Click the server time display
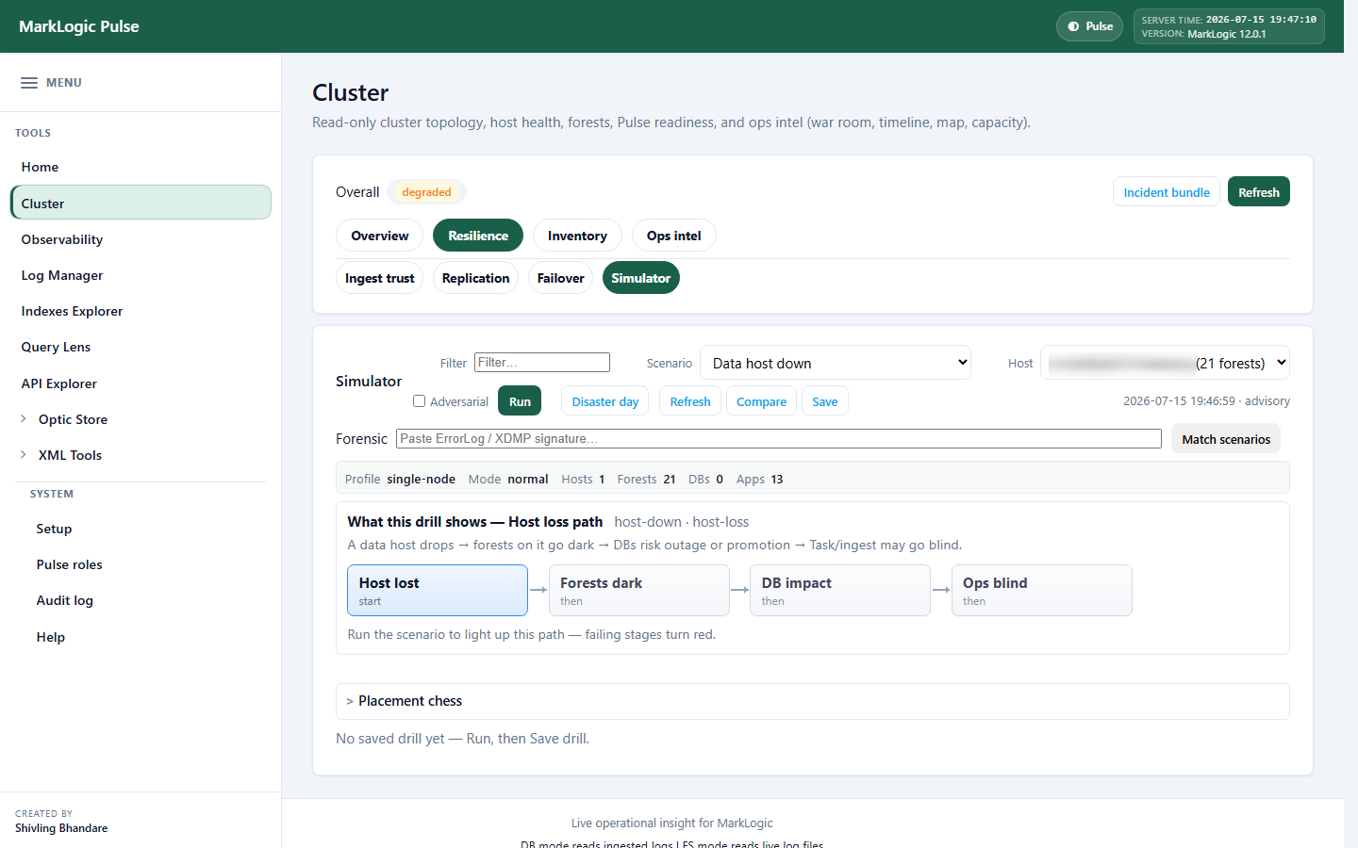The image size is (1358, 848). (1229, 20)
